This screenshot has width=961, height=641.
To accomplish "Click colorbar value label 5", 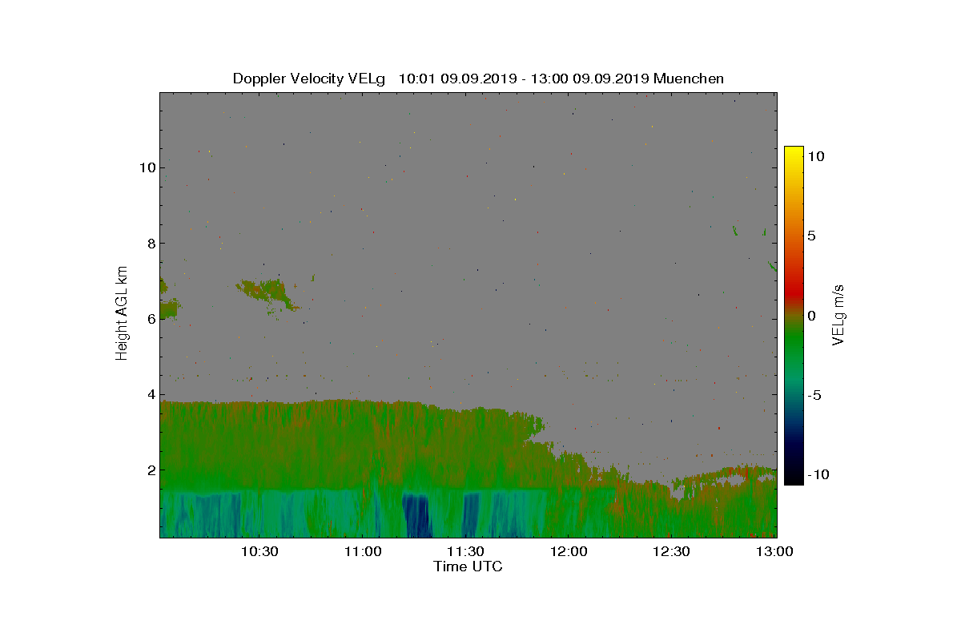I will tap(811, 236).
